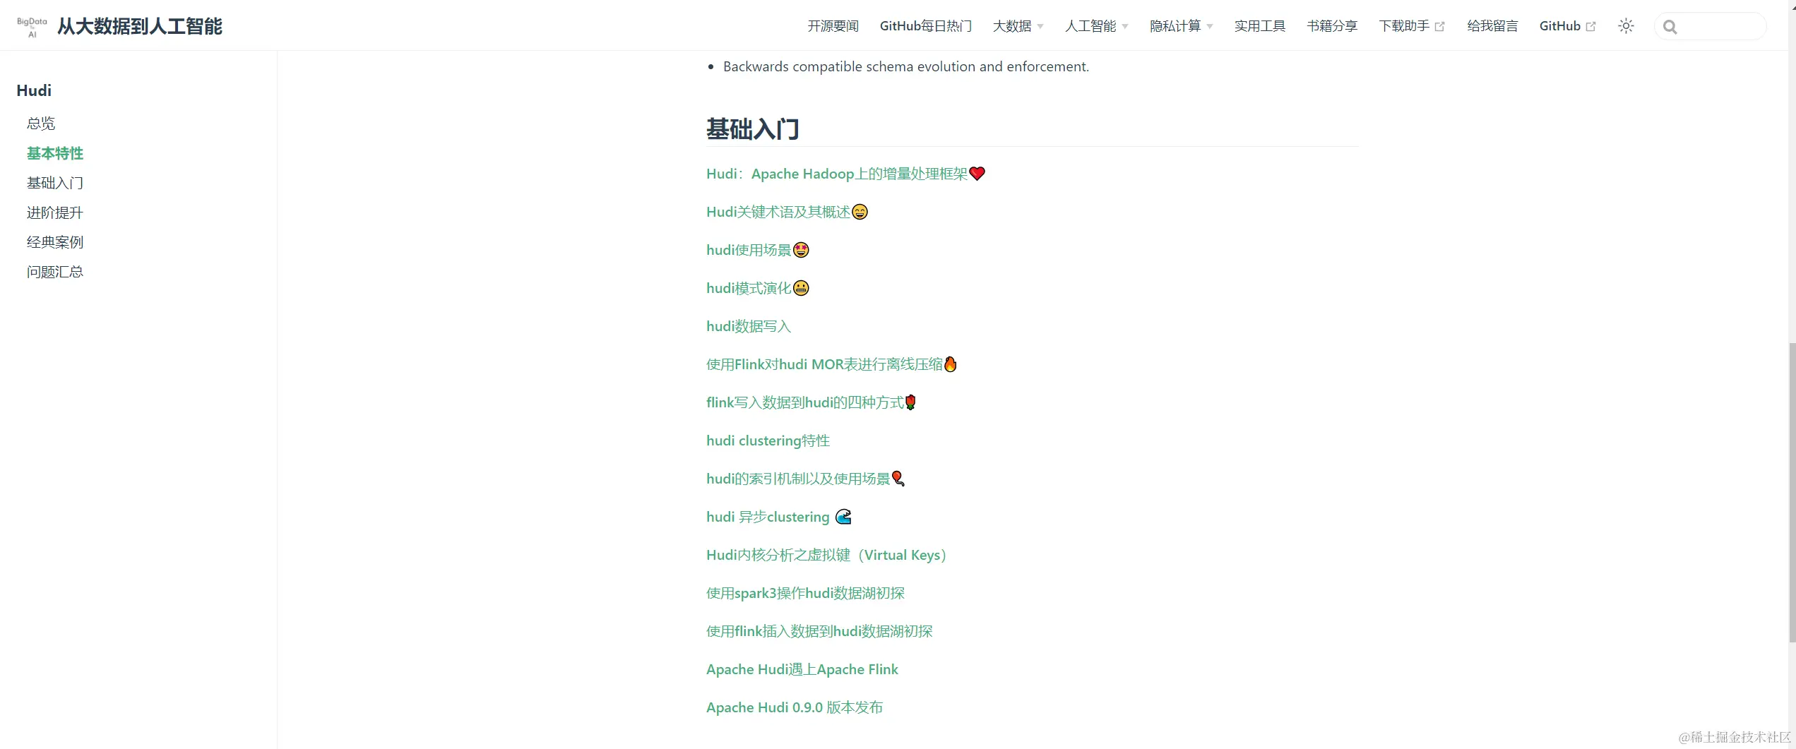The height and width of the screenshot is (749, 1796).
Task: Open Hudi内核分析之虚拟键 (Virtual Keys) article
Action: pyautogui.click(x=826, y=555)
